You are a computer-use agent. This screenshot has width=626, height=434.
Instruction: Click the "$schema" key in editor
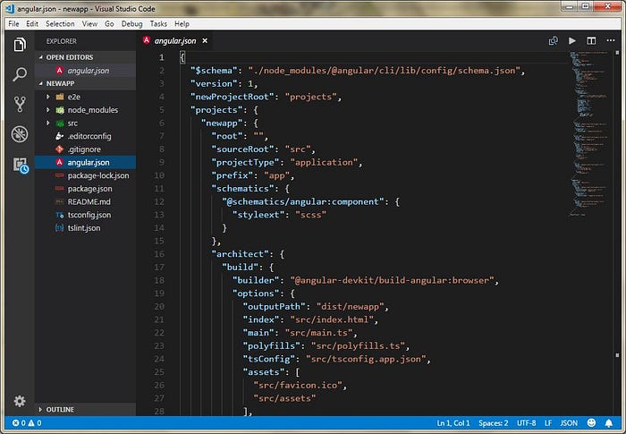[x=214, y=71]
